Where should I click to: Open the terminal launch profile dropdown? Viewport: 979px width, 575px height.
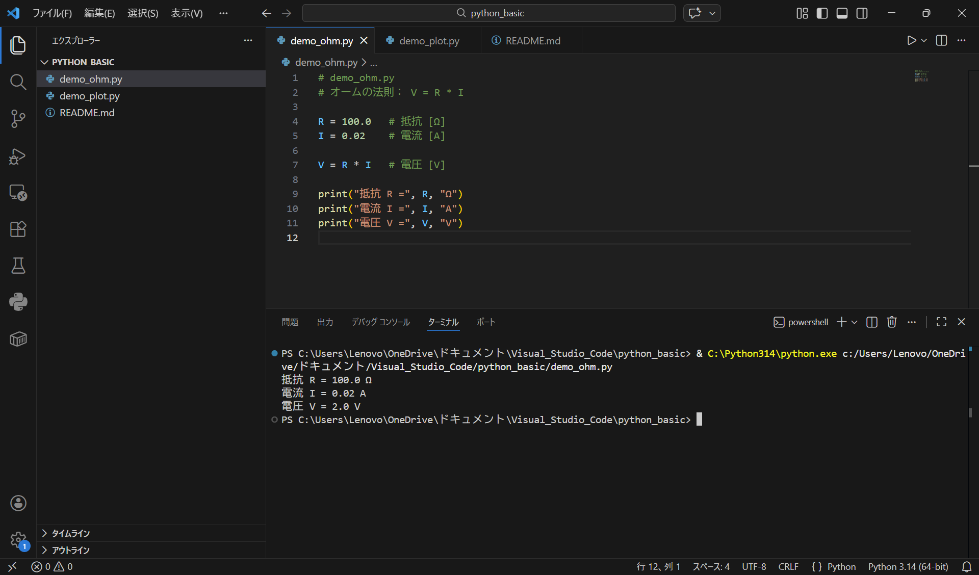[x=854, y=322]
